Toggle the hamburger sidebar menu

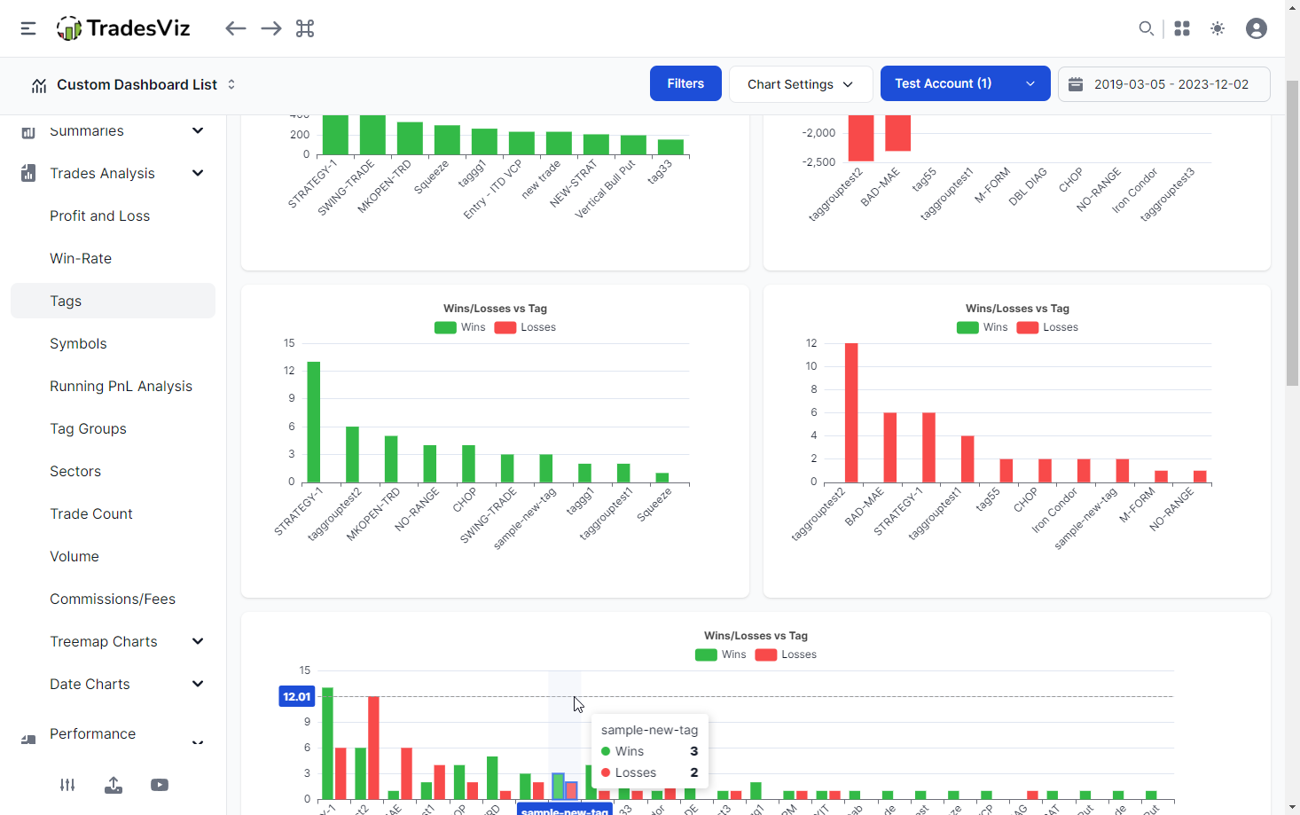tap(28, 28)
